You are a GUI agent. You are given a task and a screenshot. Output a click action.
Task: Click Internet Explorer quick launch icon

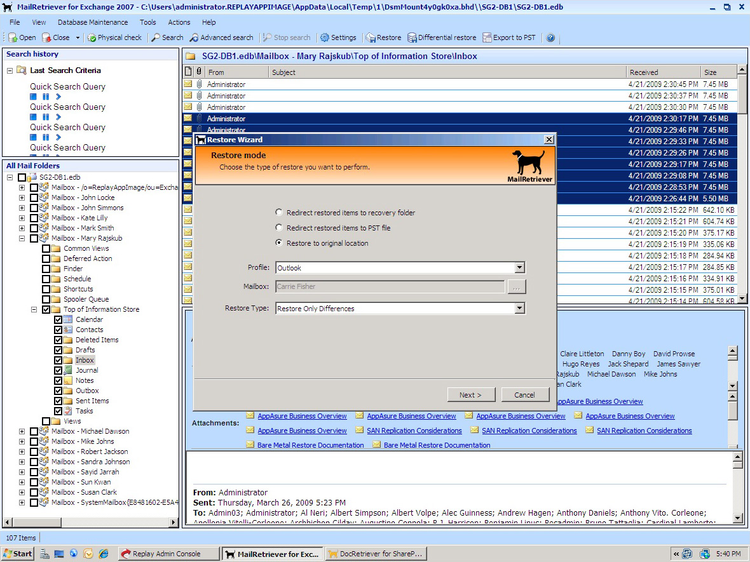coord(104,554)
